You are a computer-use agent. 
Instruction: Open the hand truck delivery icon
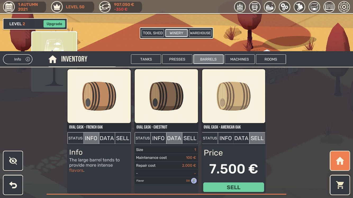coord(299,7)
